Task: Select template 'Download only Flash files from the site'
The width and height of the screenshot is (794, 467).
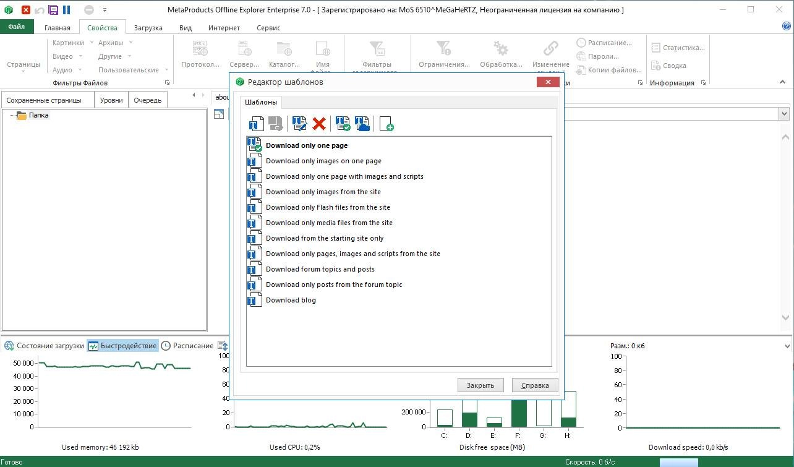Action: pos(328,207)
